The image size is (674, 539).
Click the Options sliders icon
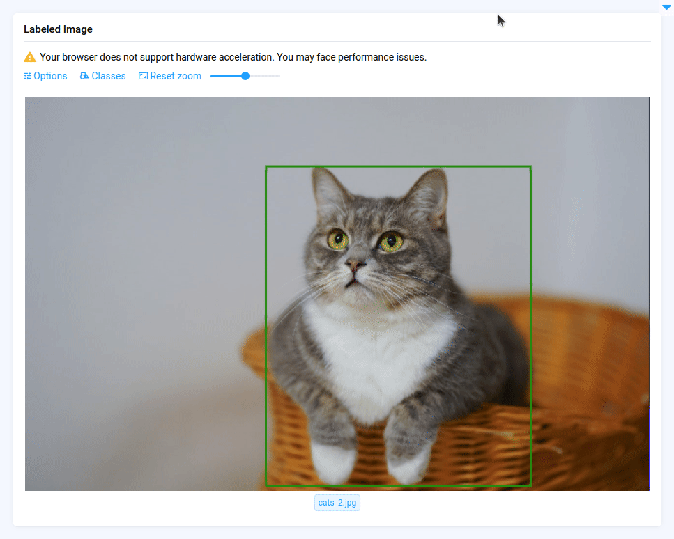pos(28,76)
